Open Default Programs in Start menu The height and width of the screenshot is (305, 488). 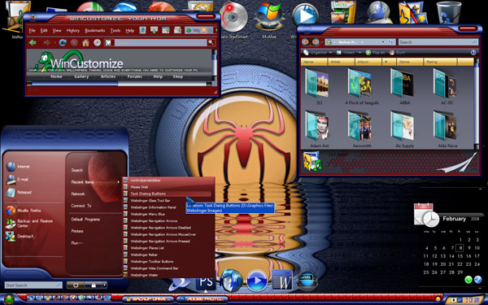85,220
